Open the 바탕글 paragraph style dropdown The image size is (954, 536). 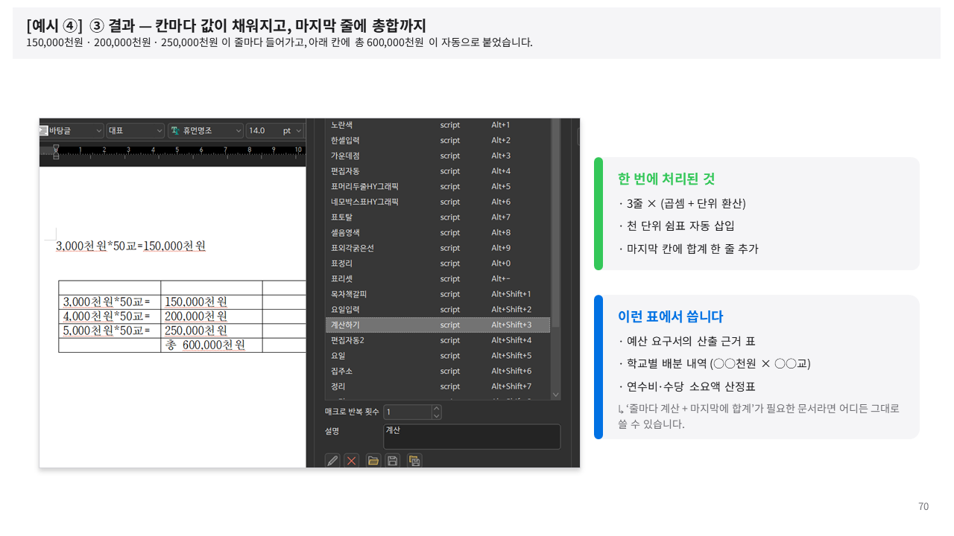[72, 130]
